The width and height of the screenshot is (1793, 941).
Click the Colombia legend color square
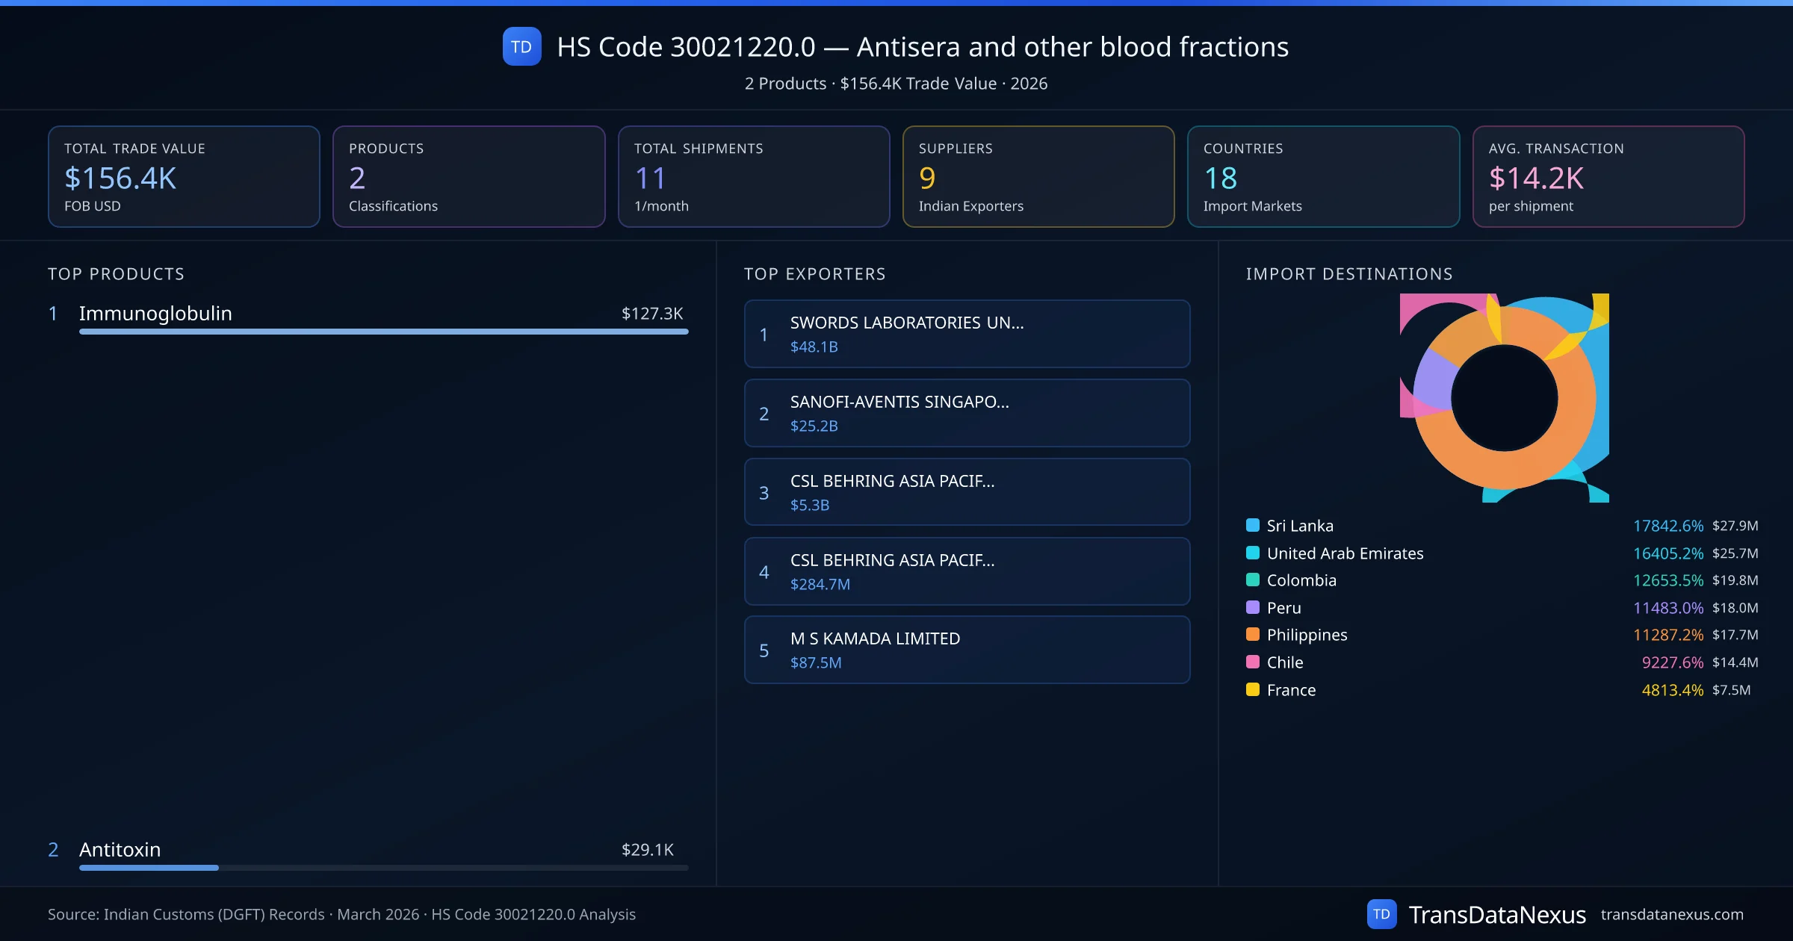1253,580
